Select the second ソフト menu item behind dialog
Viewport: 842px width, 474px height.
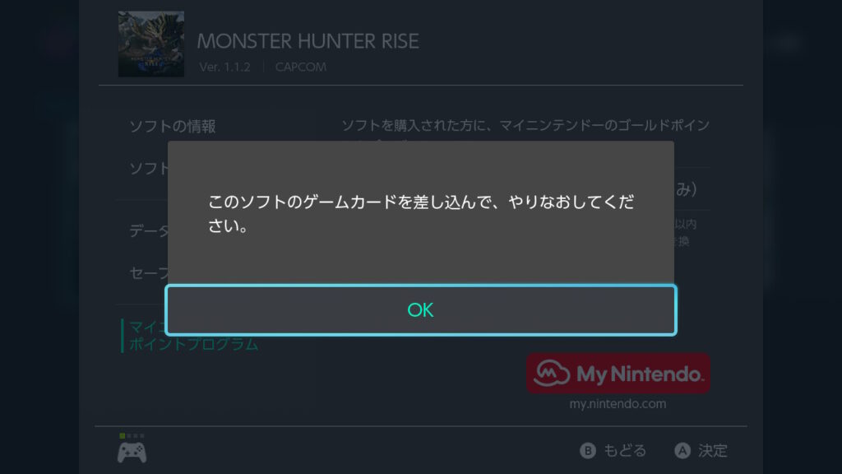pyautogui.click(x=149, y=168)
